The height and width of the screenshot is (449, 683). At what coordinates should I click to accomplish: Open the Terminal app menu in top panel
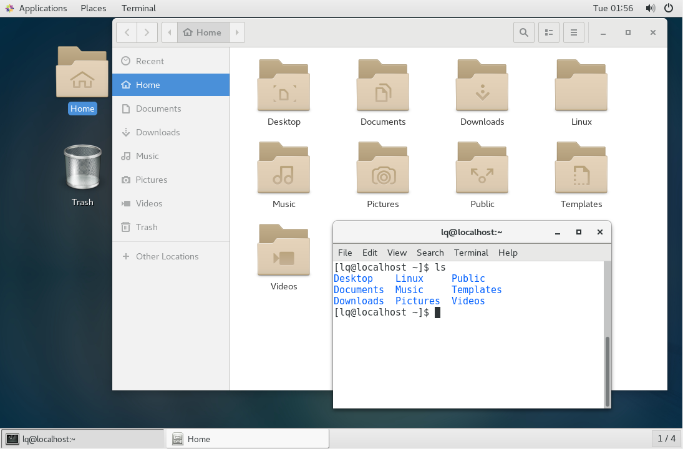[138, 8]
